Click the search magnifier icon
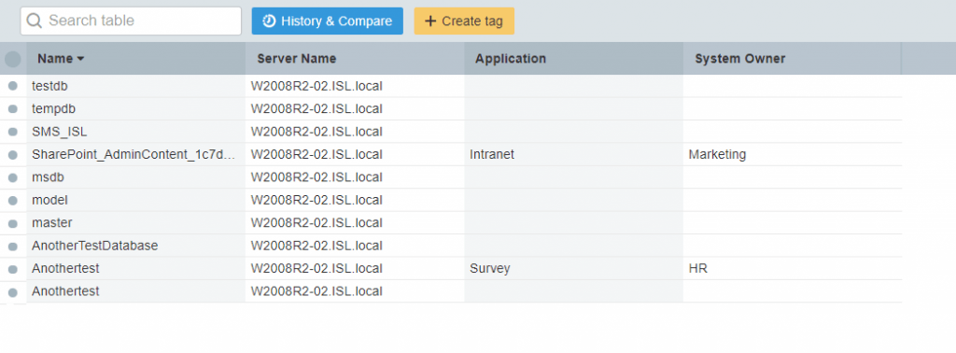 [x=35, y=21]
